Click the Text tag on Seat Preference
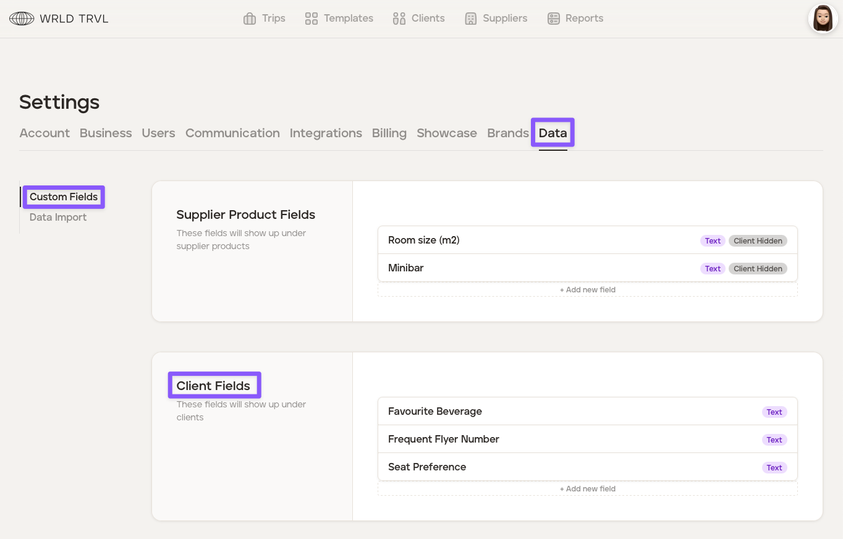 click(x=774, y=468)
